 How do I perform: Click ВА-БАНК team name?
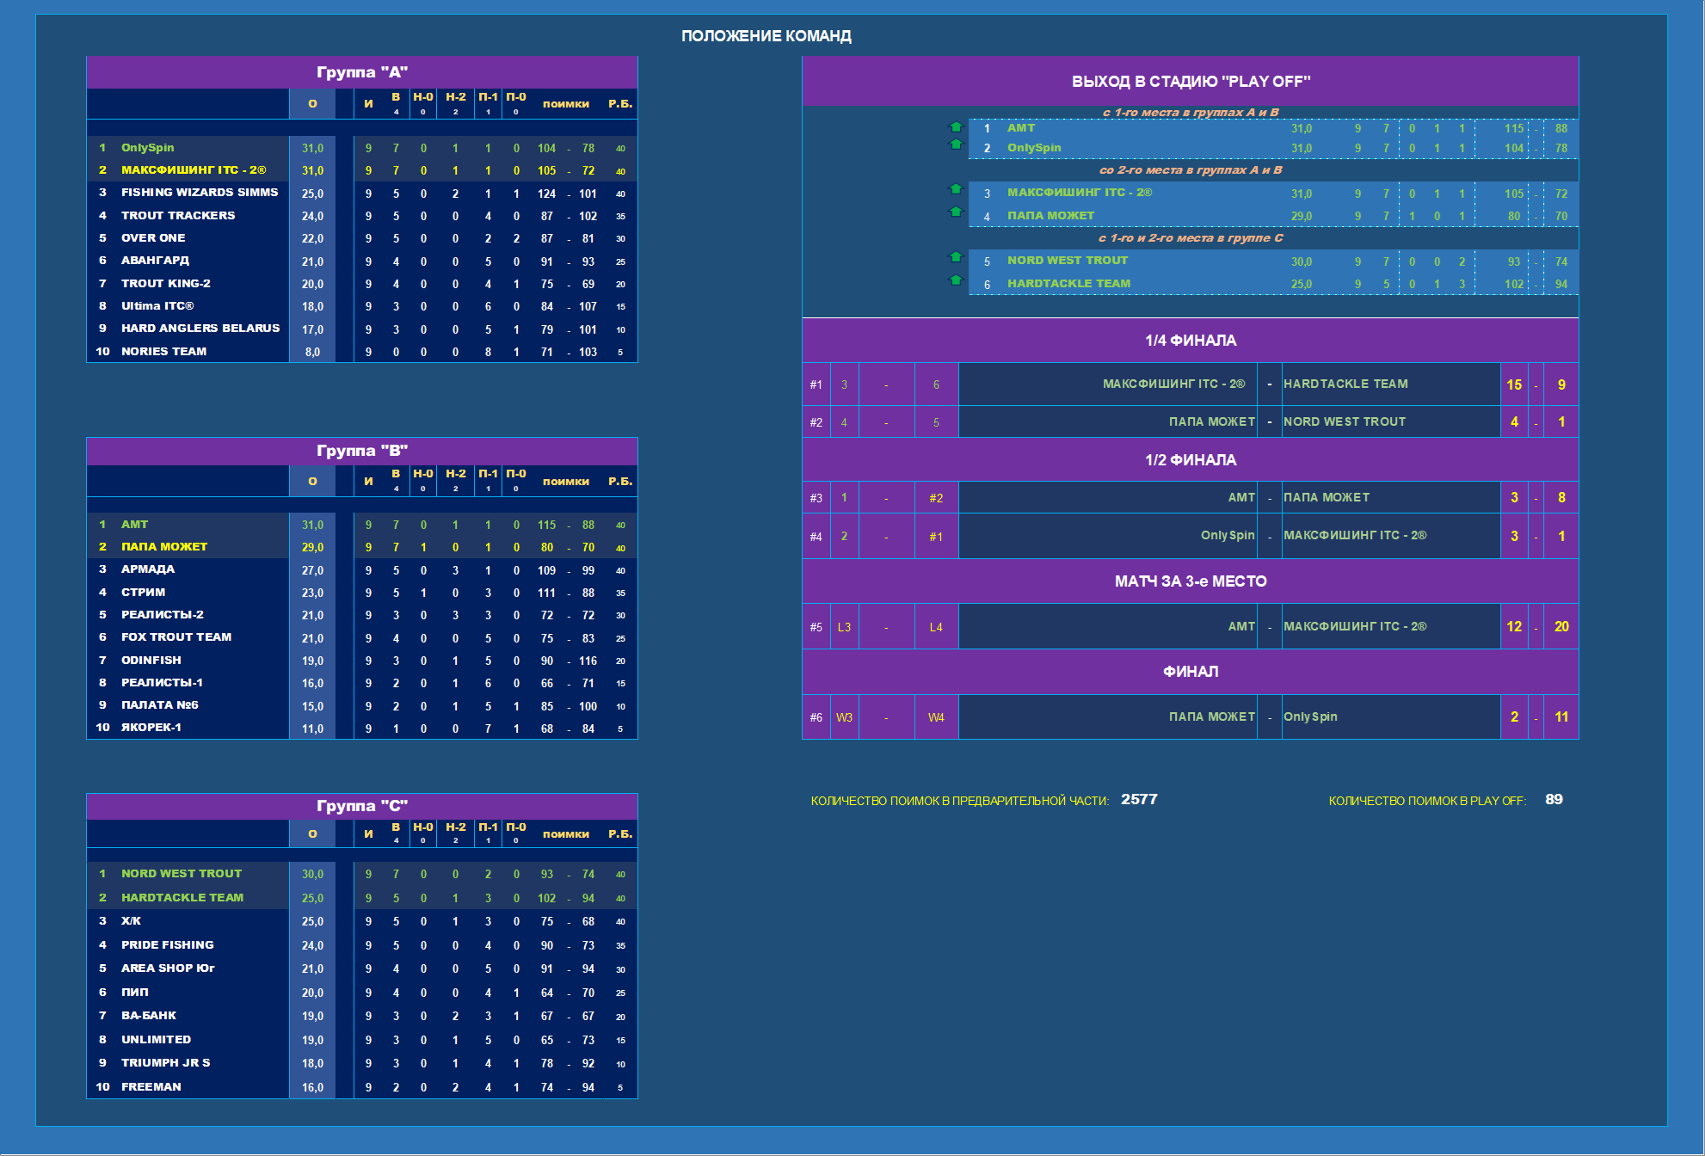149,1016
